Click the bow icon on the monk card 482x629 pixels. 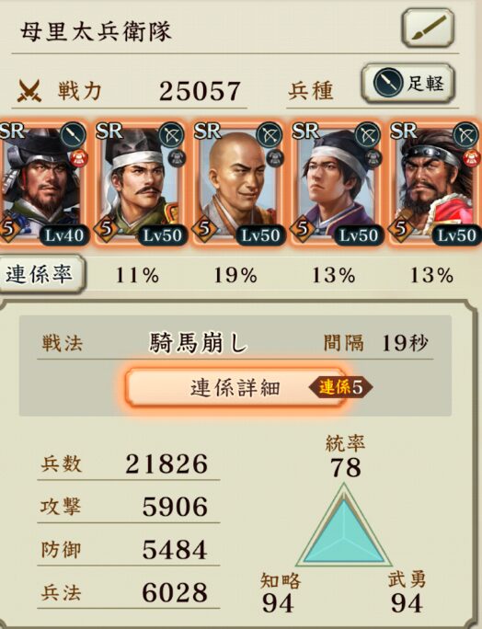(270, 135)
